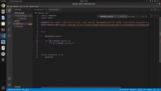Open errors and warnings status item
This screenshot has height=91, width=161.
point(26,90)
